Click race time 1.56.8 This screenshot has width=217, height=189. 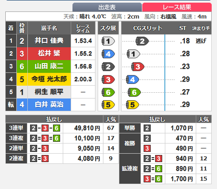[83, 66]
